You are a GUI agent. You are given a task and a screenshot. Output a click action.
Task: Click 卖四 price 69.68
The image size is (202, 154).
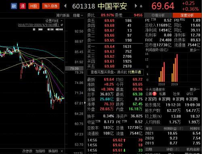coord(109,25)
